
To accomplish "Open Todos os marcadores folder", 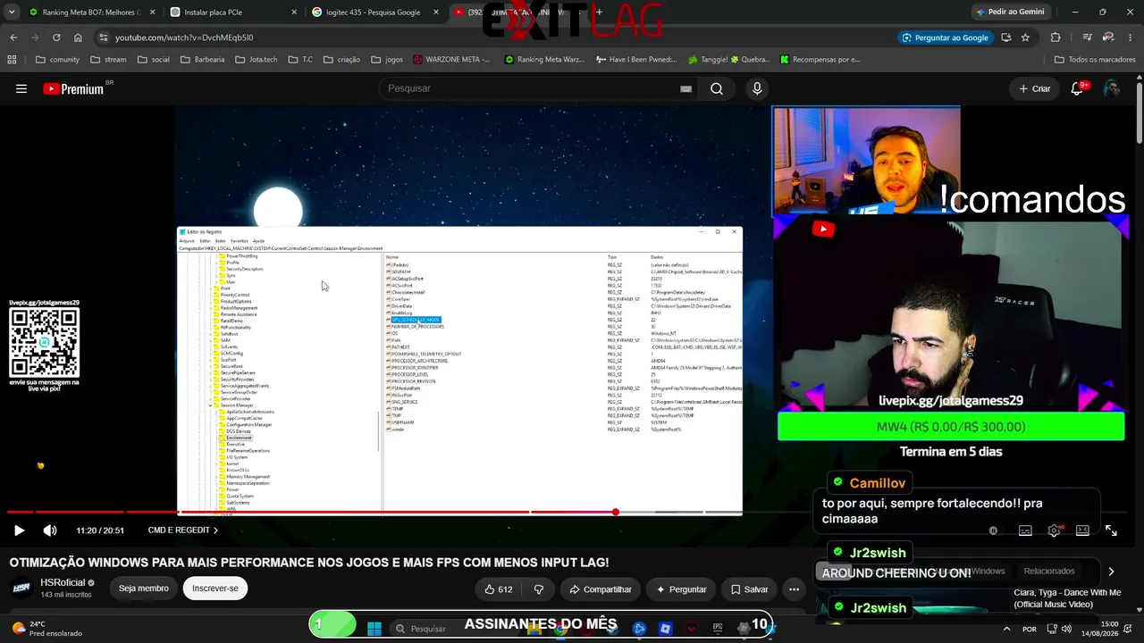I will point(1094,60).
